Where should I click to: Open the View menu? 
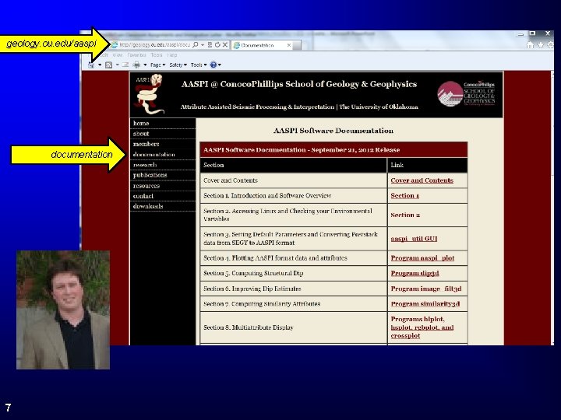point(118,55)
